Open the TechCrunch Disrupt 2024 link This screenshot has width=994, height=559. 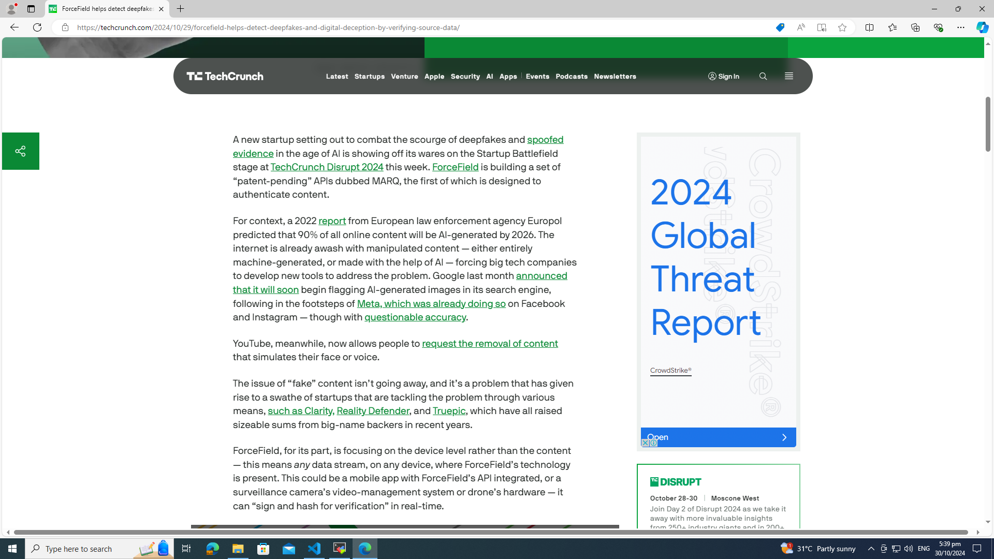(327, 167)
